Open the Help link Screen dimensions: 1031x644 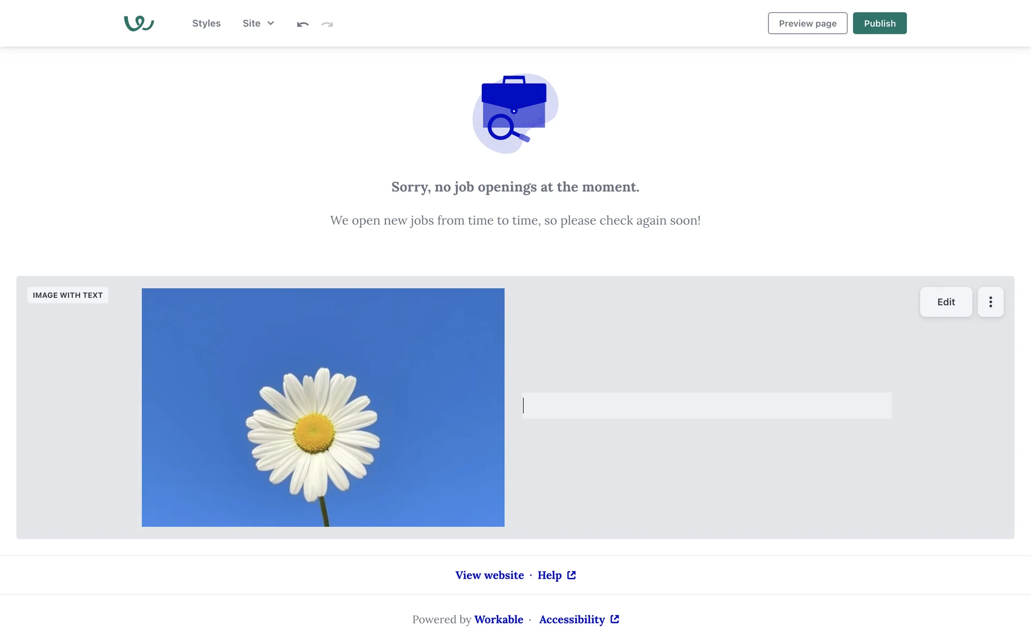click(549, 575)
